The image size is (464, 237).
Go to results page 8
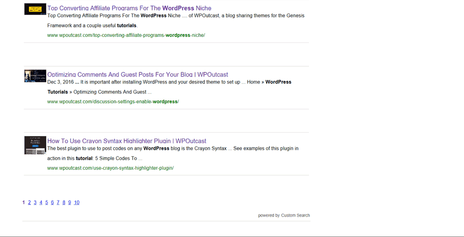coord(64,203)
